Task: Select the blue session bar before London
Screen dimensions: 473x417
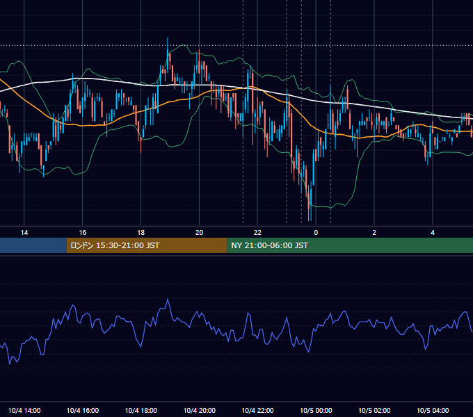Action: [33, 245]
